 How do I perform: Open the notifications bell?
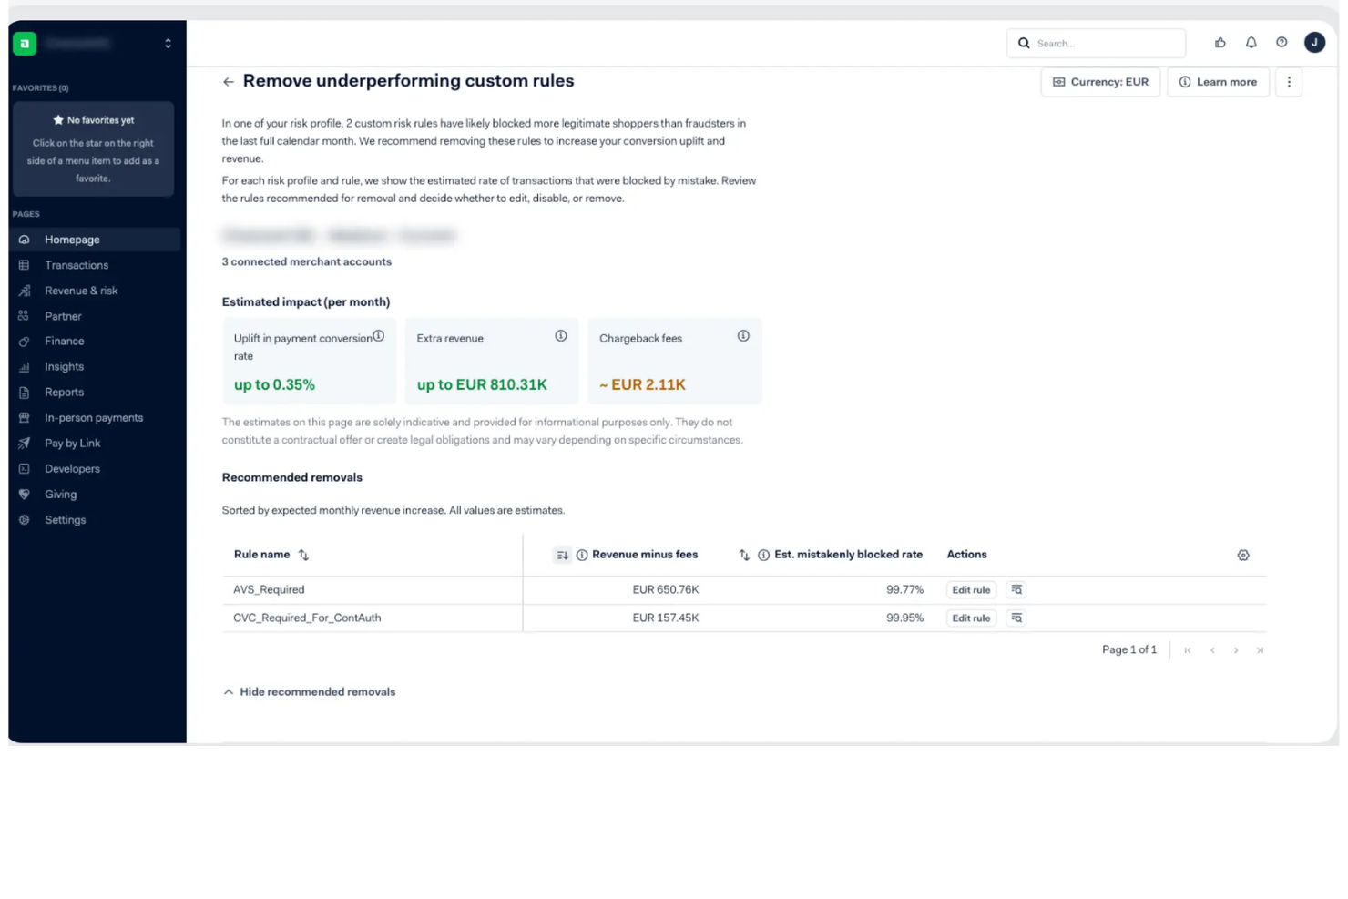click(x=1251, y=42)
